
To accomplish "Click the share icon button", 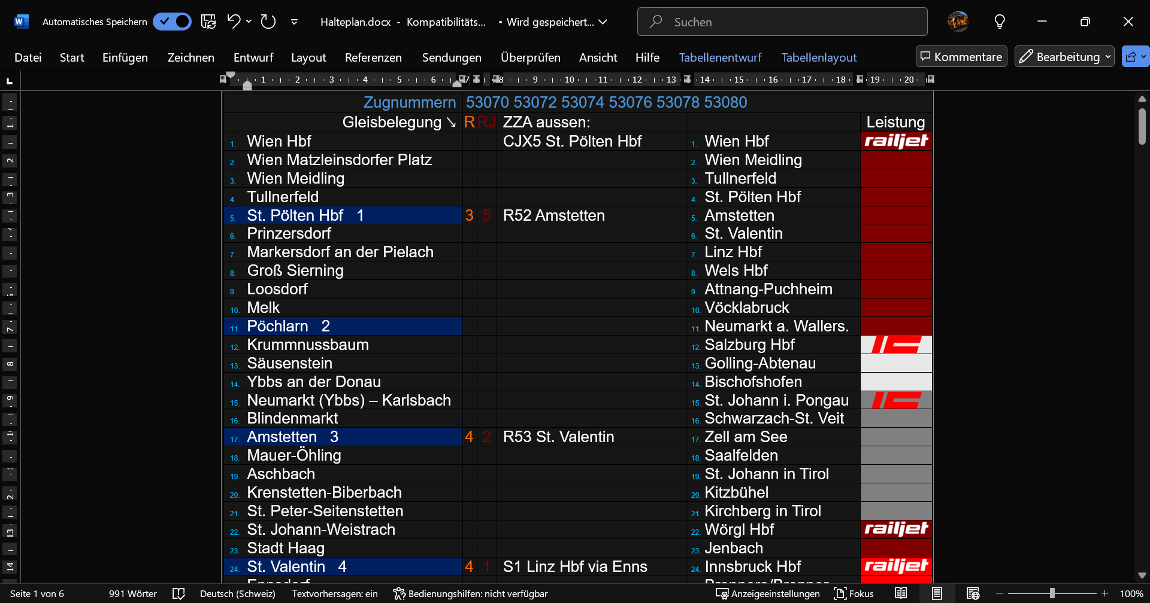I will pos(1130,57).
